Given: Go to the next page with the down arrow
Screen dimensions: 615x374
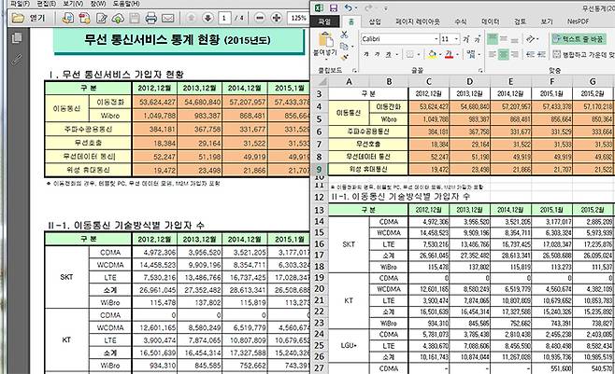Looking at the screenshot, I should (207, 18).
